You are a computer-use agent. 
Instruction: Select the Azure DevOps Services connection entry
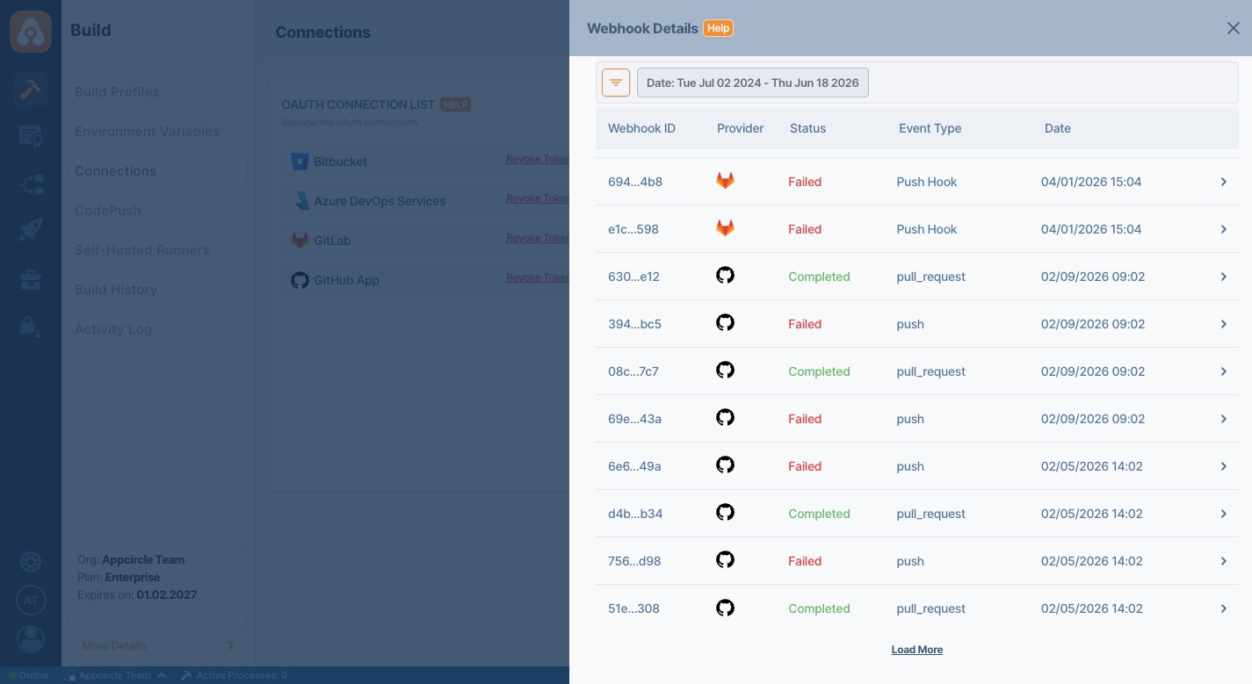368,201
